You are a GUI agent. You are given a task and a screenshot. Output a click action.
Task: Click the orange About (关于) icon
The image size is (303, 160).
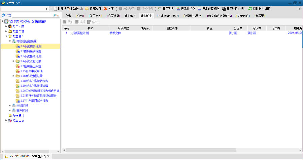[105, 9]
